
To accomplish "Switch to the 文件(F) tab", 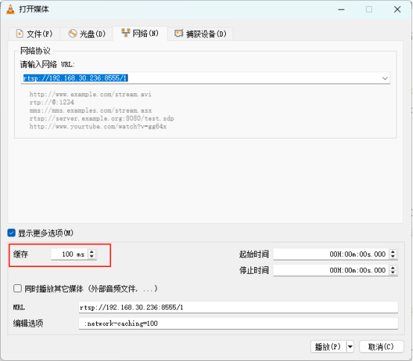I will (x=34, y=34).
